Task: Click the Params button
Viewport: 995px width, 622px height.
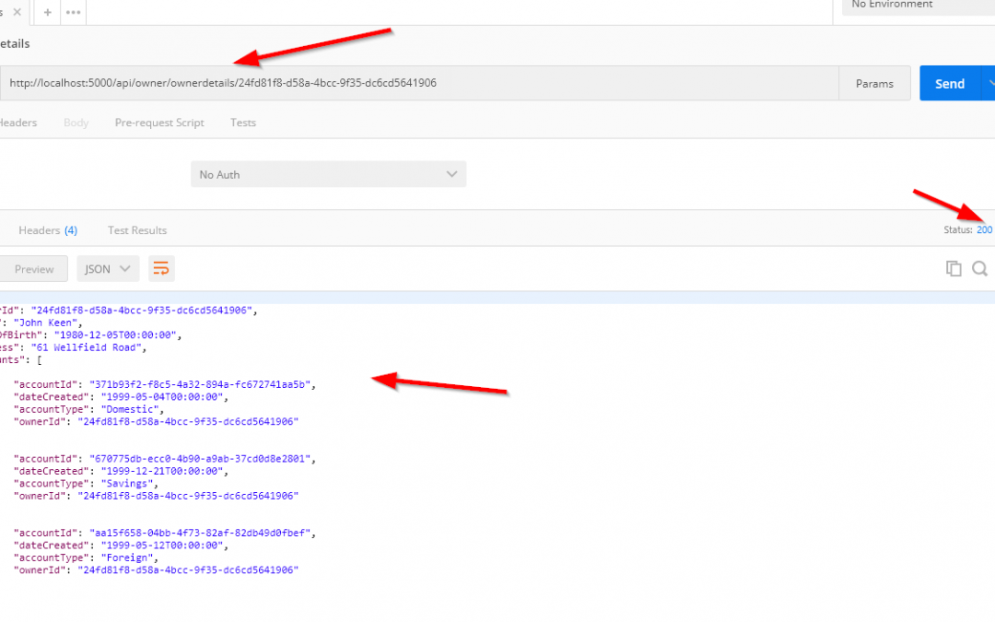Action: pyautogui.click(x=874, y=83)
